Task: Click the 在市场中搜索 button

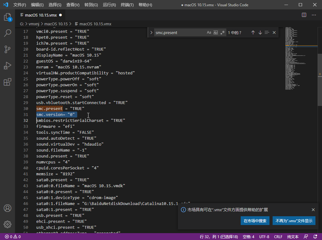Action: tap(255, 221)
